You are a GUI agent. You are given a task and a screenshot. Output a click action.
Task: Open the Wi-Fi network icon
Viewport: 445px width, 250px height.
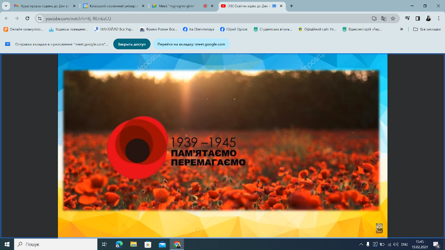point(389,244)
